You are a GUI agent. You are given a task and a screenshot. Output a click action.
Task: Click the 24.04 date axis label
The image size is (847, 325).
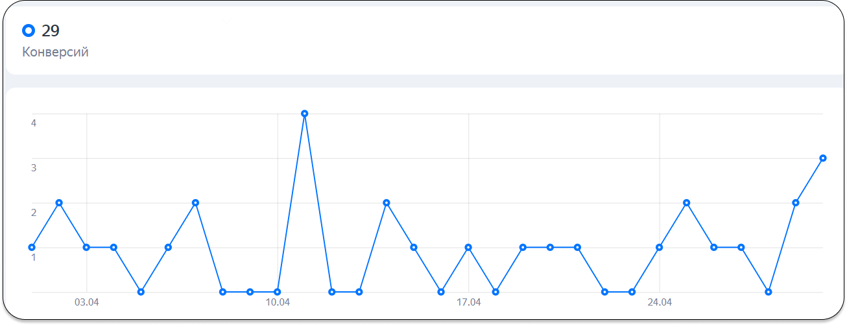tap(659, 302)
